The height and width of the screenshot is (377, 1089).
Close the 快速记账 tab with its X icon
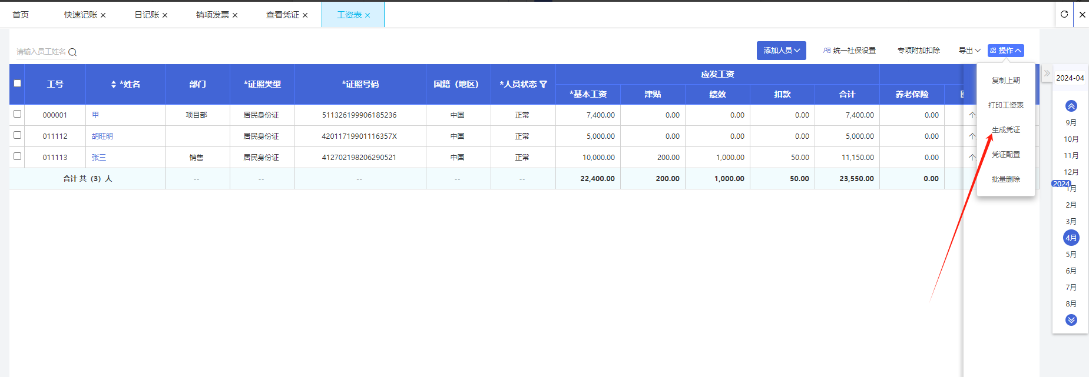click(x=103, y=15)
